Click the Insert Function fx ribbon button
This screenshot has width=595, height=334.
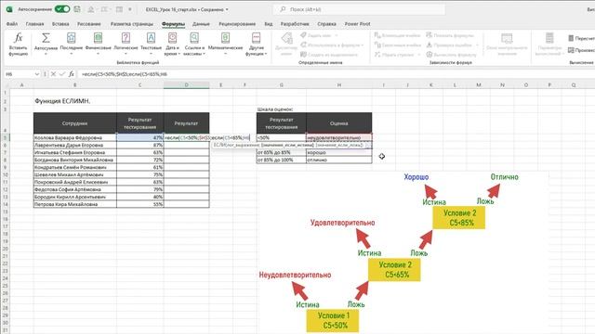19,45
